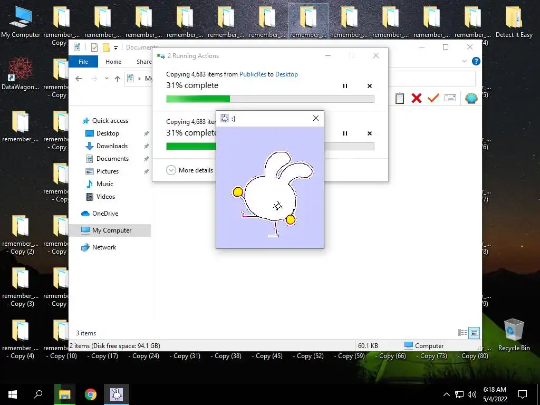Select the remember Copy (2) folder
This screenshot has height=405, width=540.
21,235
